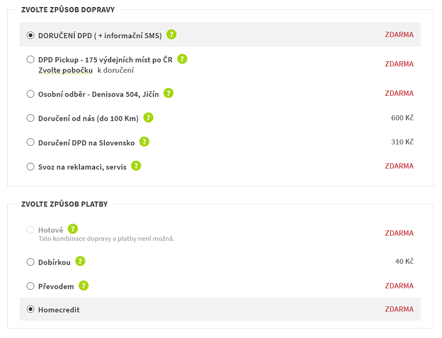Pick Dobírkou payment radio button
The width and height of the screenshot is (442, 338).
(31, 262)
